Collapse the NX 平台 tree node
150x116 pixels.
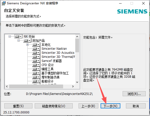(x=10, y=36)
